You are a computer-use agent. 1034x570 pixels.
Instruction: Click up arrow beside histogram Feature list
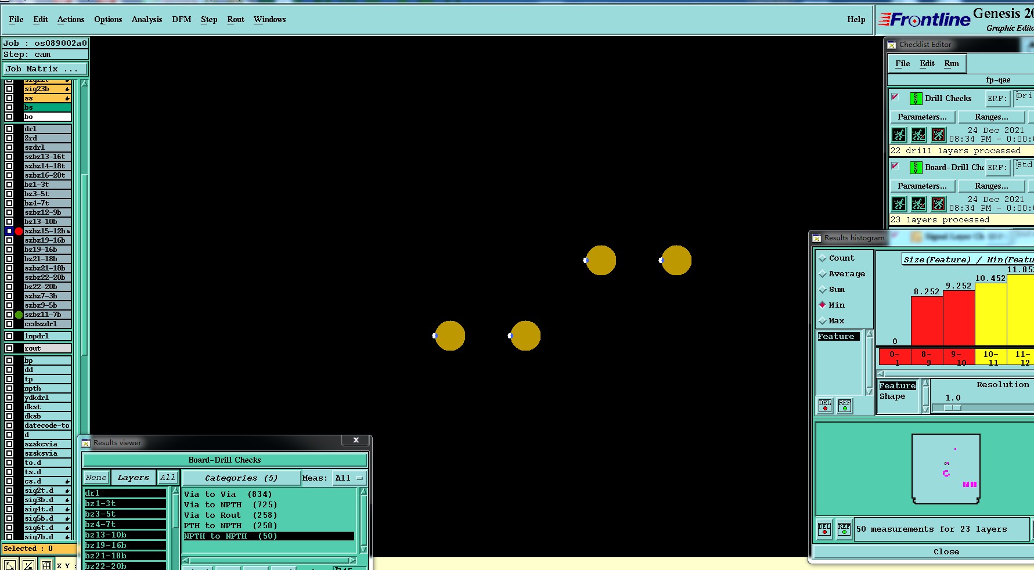coord(869,334)
